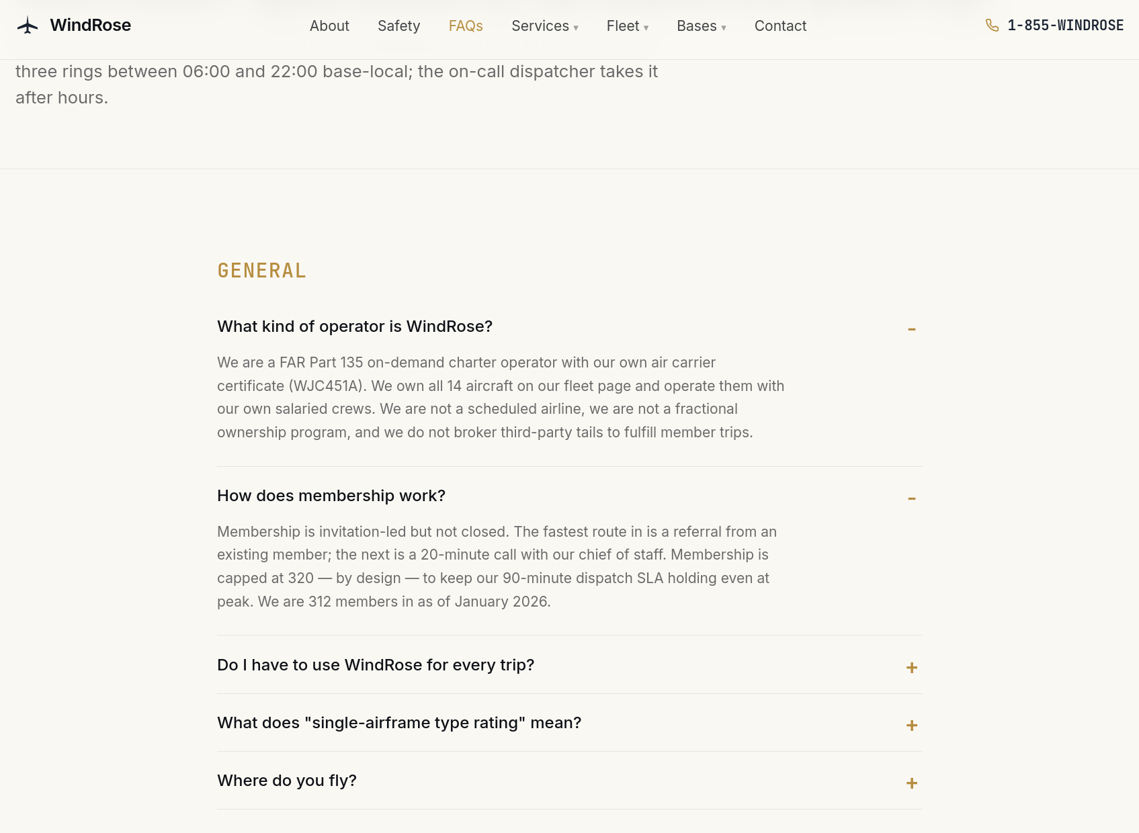The image size is (1139, 833).
Task: Open the Contact page link
Action: tap(780, 26)
